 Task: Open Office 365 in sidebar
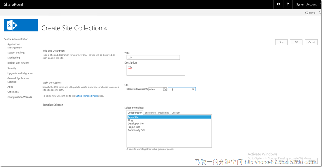click(13, 92)
